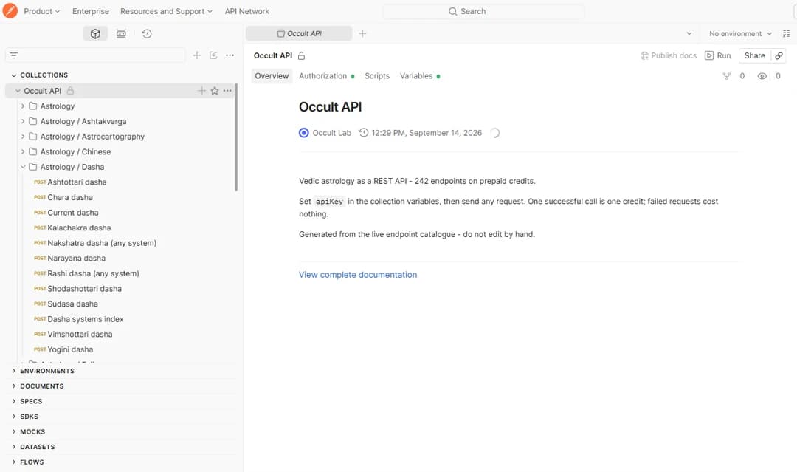
Task: Open the API Network menu item
Action: 247,10
